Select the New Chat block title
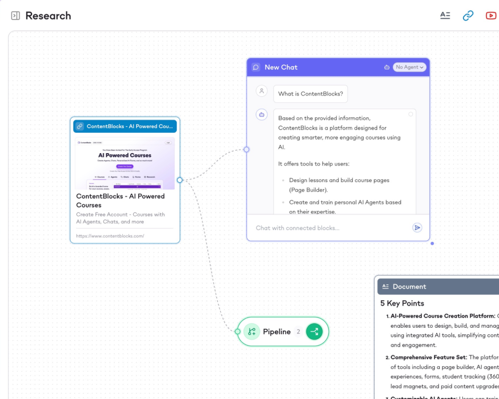This screenshot has height=399, width=499. tap(281, 67)
